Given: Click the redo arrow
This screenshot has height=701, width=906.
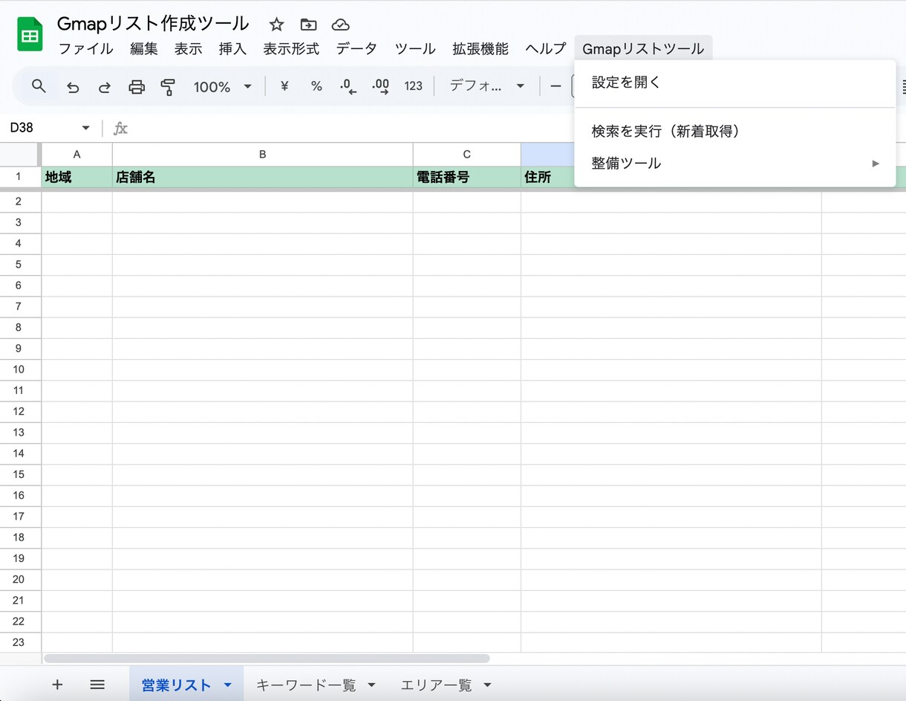Looking at the screenshot, I should [x=105, y=87].
